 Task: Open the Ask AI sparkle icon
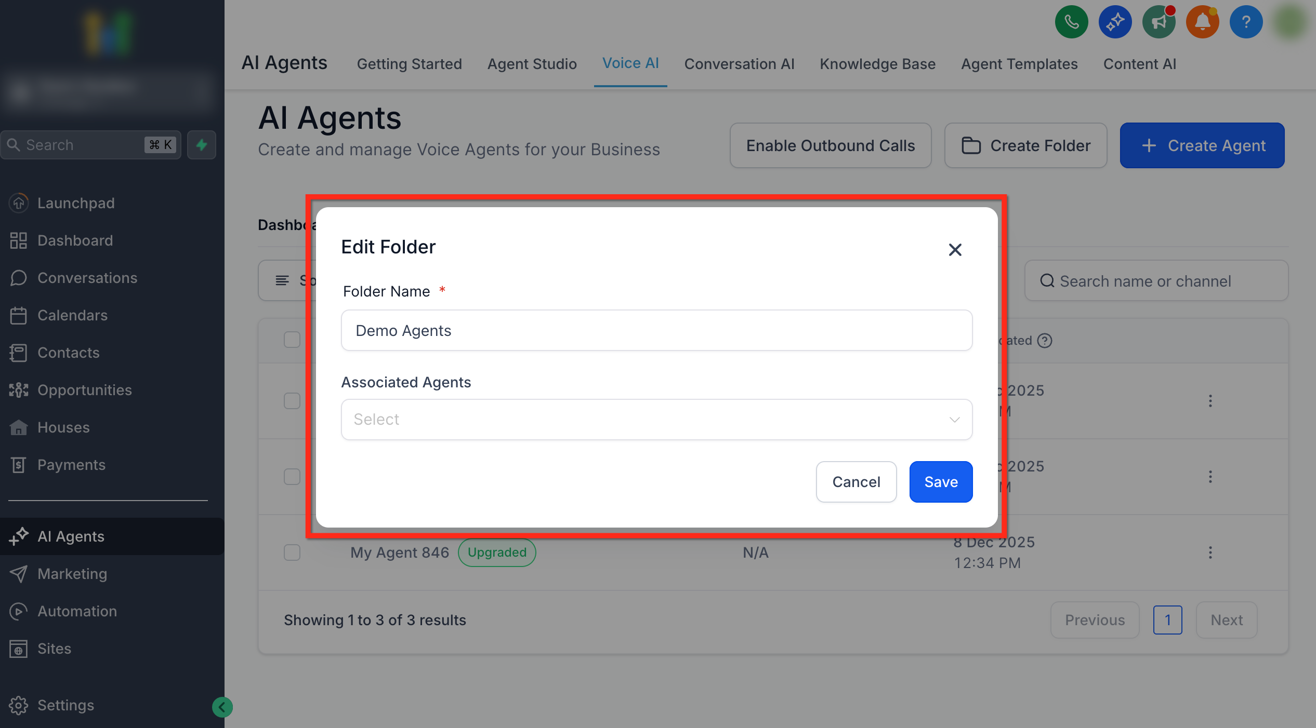tap(1115, 22)
